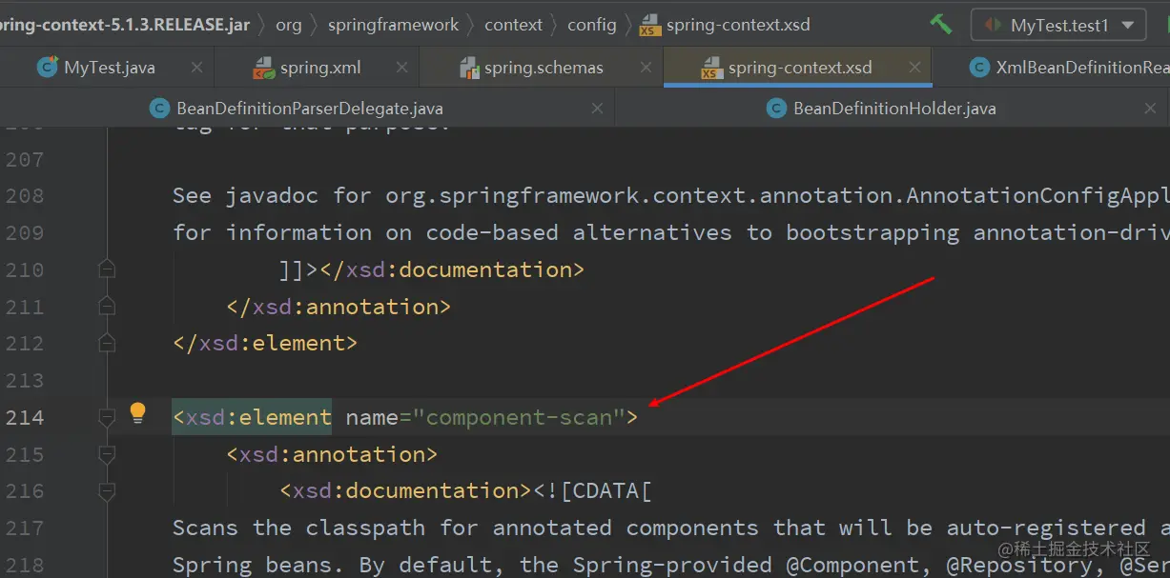Click line number 209 in the gutter

(25, 233)
